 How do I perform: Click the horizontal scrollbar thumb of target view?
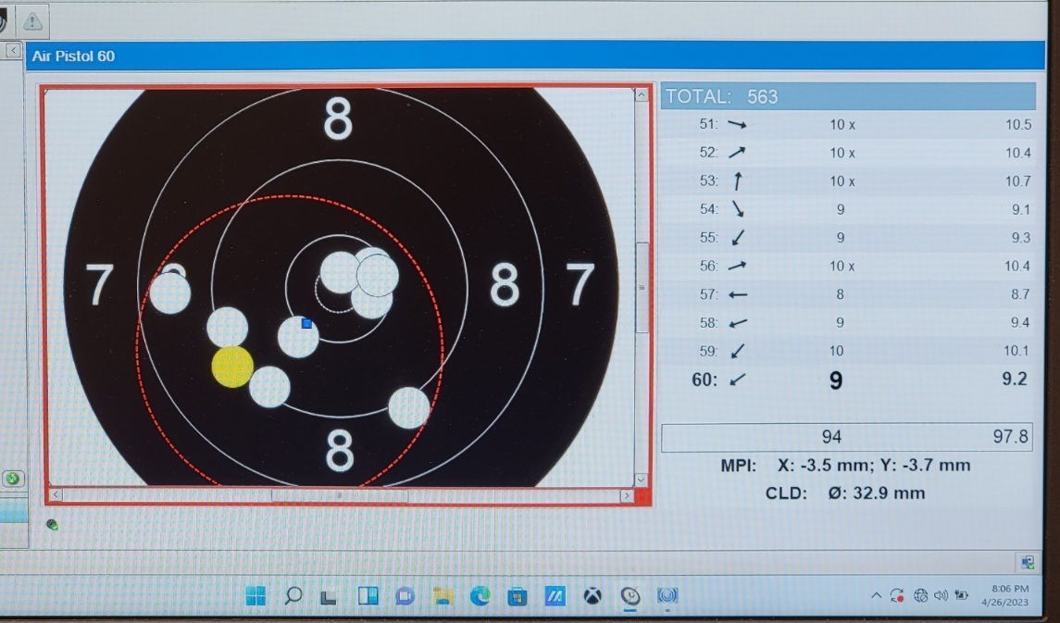[340, 495]
